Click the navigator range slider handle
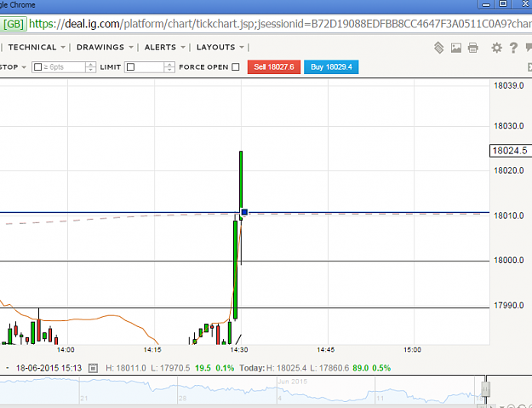The height and width of the screenshot is (408, 532). click(x=486, y=388)
